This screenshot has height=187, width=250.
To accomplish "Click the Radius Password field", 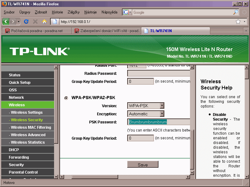I will click(159, 73).
